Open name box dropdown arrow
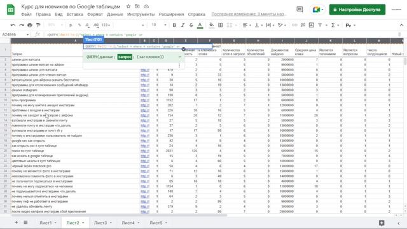The image size is (407, 229). click(x=27, y=34)
